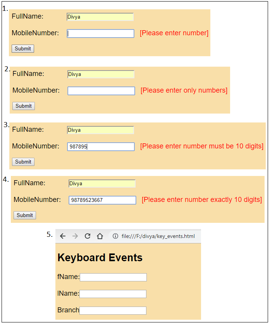
Task: Click 'MobileNumber:' label in form 4
Action: (x=37, y=200)
